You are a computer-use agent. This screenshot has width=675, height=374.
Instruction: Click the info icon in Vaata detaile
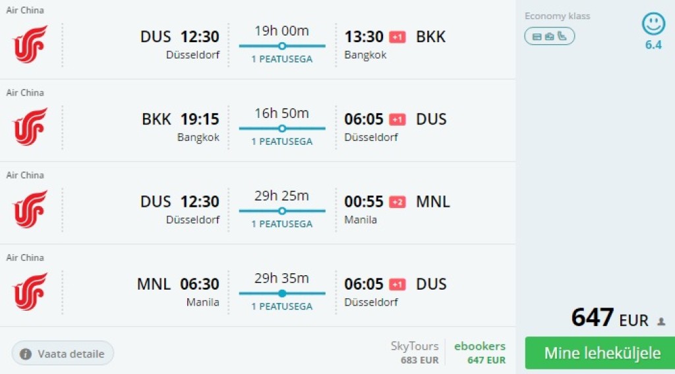(x=26, y=354)
